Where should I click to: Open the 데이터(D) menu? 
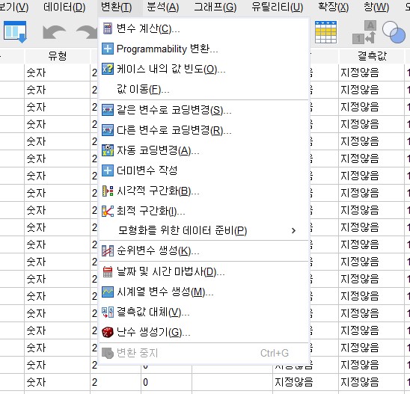(64, 7)
